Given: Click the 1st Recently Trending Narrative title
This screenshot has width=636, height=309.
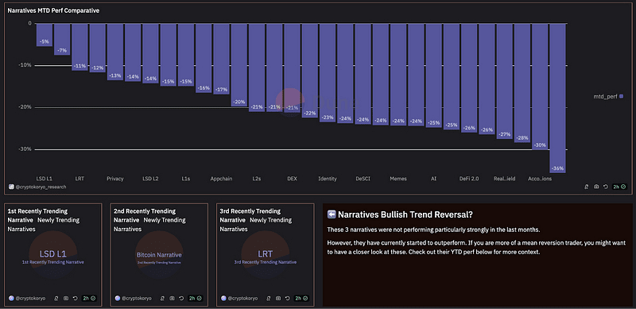Looking at the screenshot, I should (37, 216).
